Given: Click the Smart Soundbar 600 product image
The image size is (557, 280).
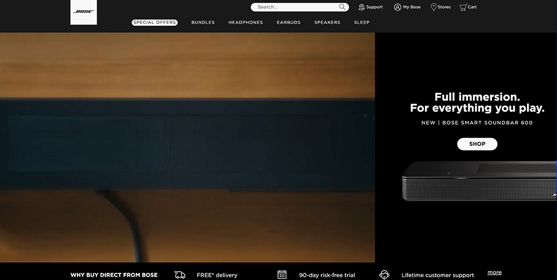Looking at the screenshot, I should pos(479,181).
